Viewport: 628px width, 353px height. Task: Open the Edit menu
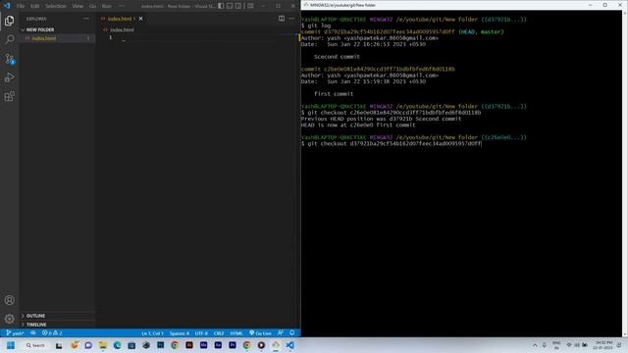(35, 6)
